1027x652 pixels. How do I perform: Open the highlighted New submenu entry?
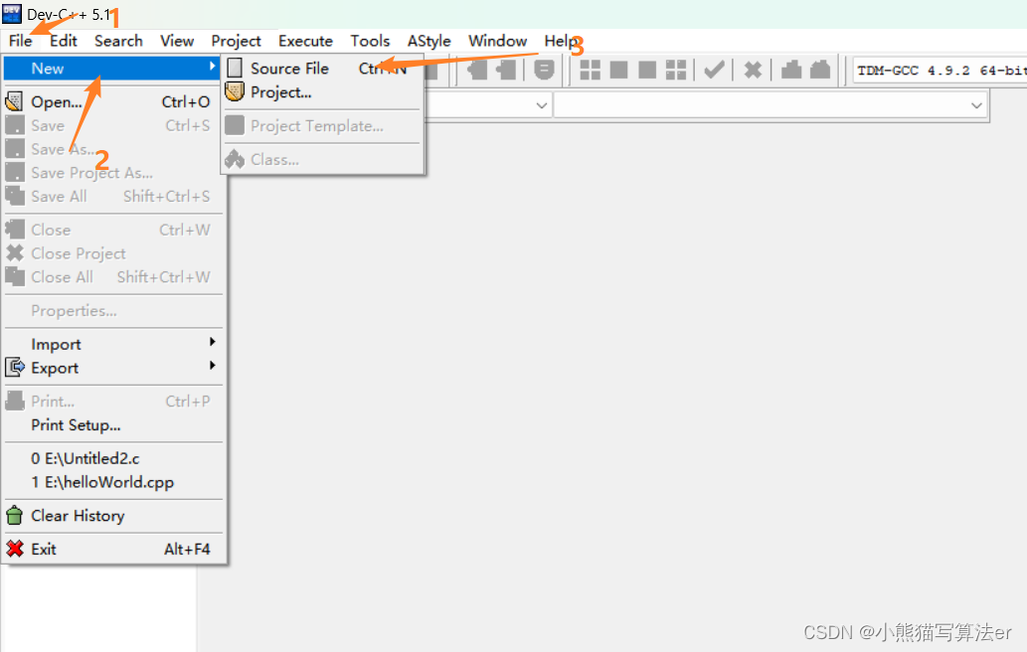tap(111, 68)
